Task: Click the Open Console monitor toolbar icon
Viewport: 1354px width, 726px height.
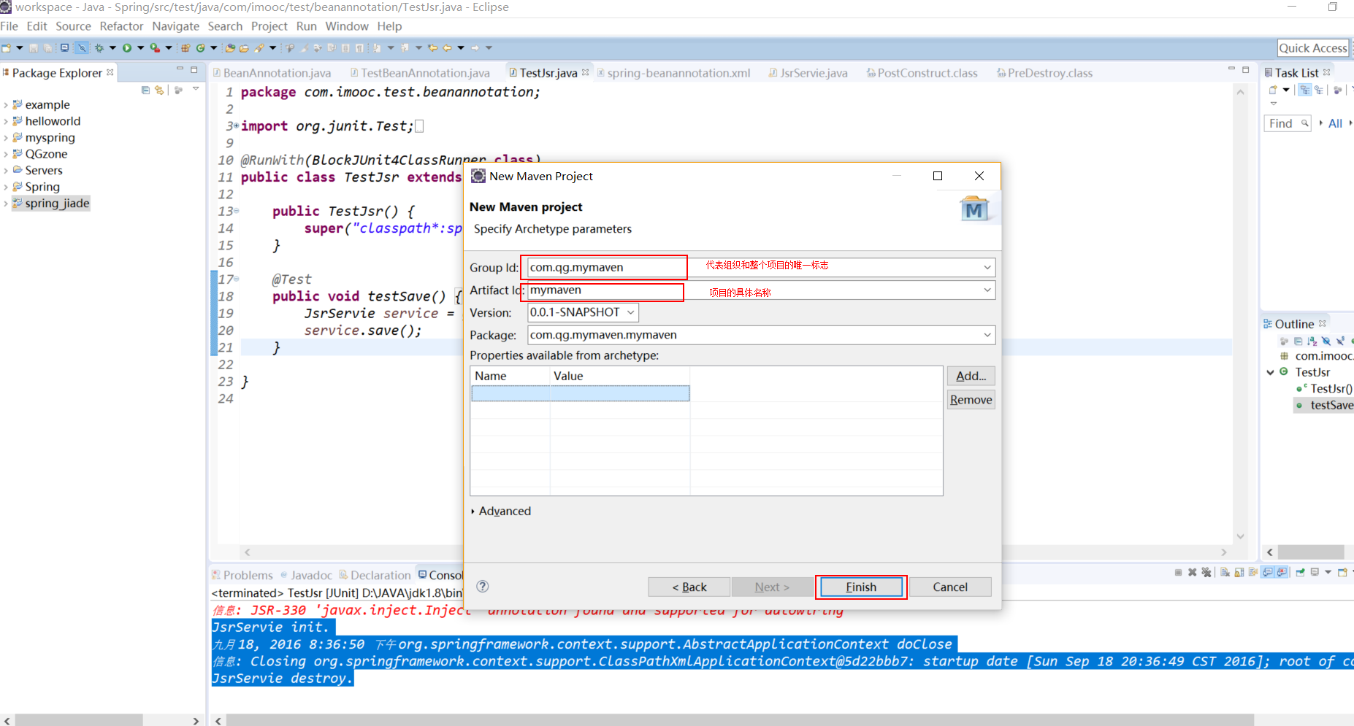Action: [x=64, y=48]
